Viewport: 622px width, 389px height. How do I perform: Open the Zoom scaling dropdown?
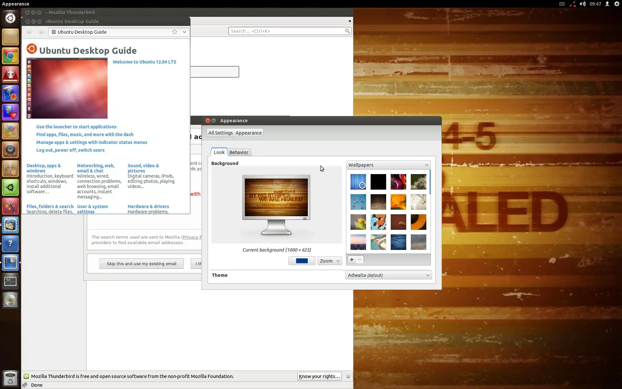click(329, 261)
